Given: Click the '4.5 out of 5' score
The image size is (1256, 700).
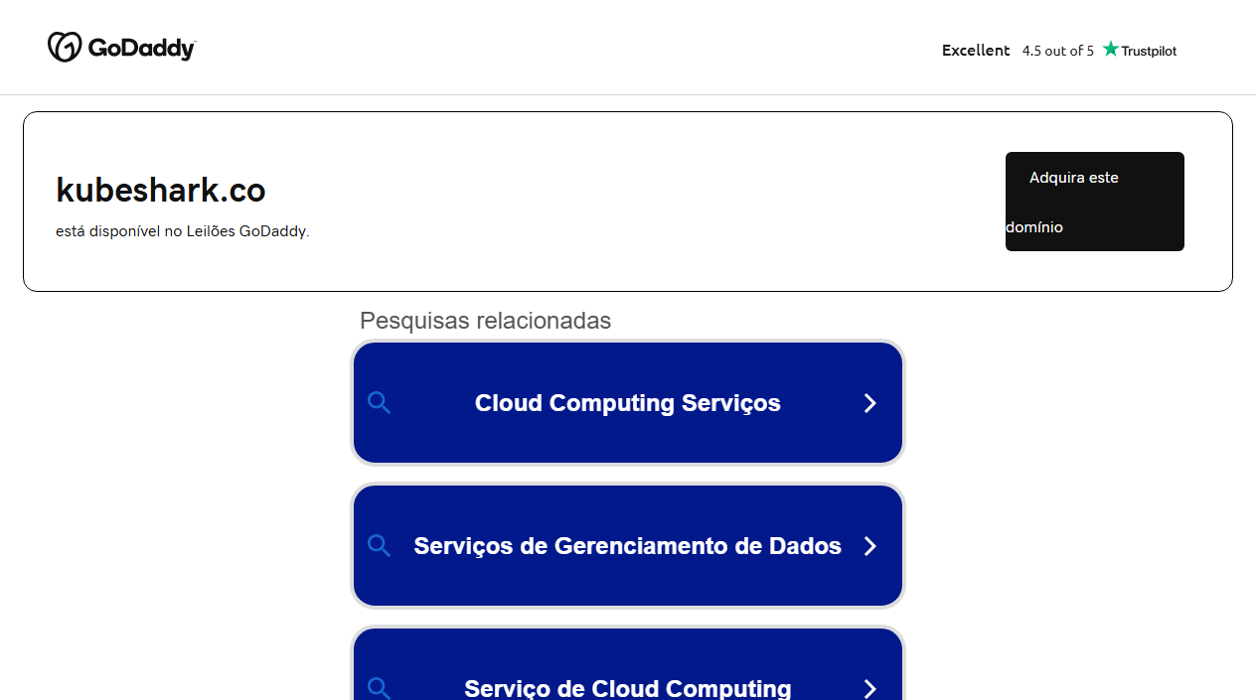Looking at the screenshot, I should [1058, 51].
